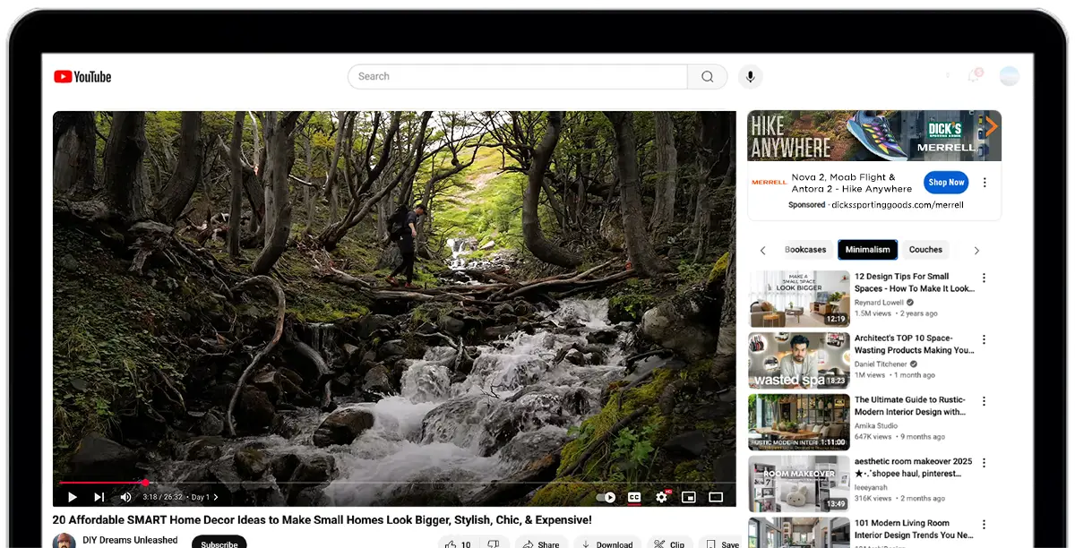This screenshot has width=1075, height=548.
Task: Toggle closed captions (CC)
Action: pyautogui.click(x=634, y=497)
